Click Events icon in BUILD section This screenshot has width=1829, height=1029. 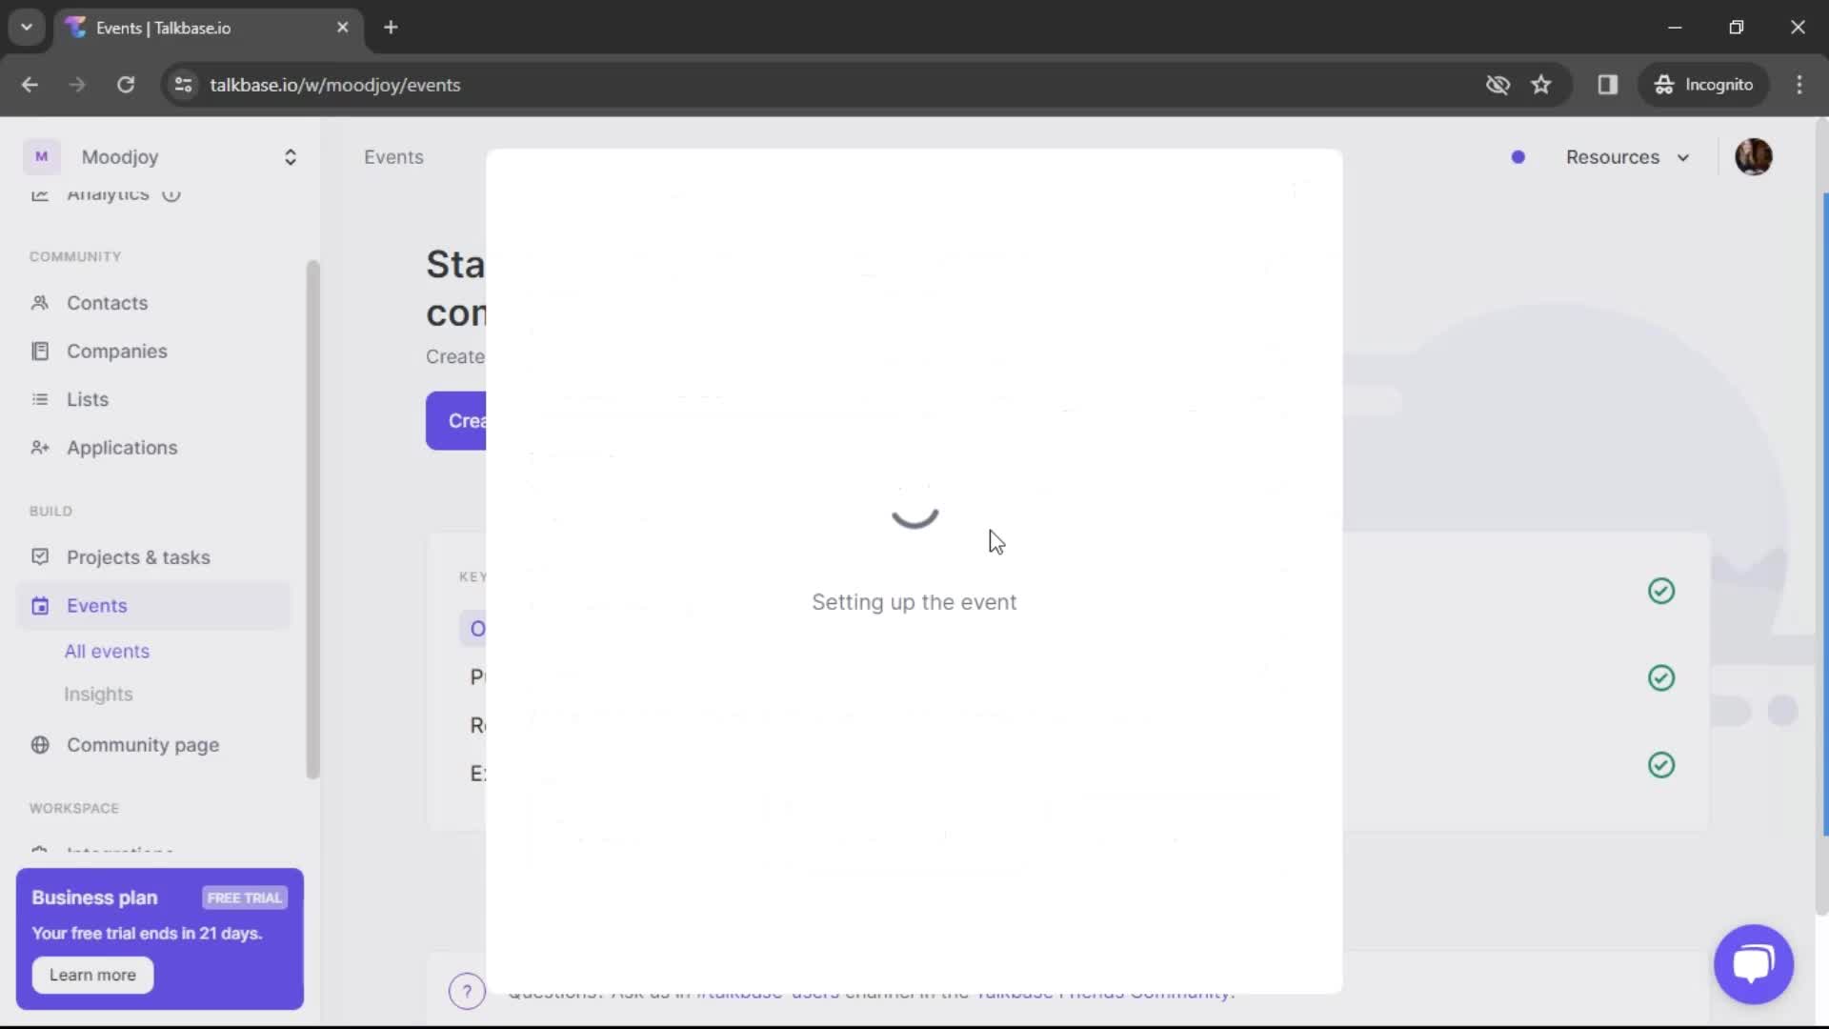39,606
